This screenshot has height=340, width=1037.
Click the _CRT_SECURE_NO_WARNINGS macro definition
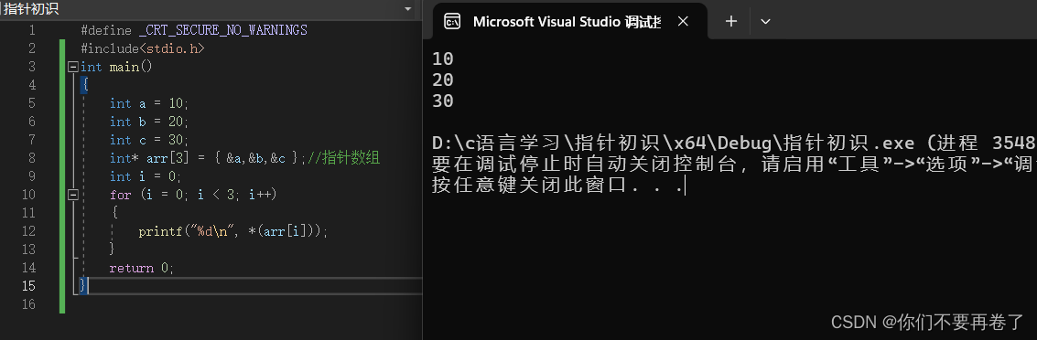pyautogui.click(x=223, y=30)
